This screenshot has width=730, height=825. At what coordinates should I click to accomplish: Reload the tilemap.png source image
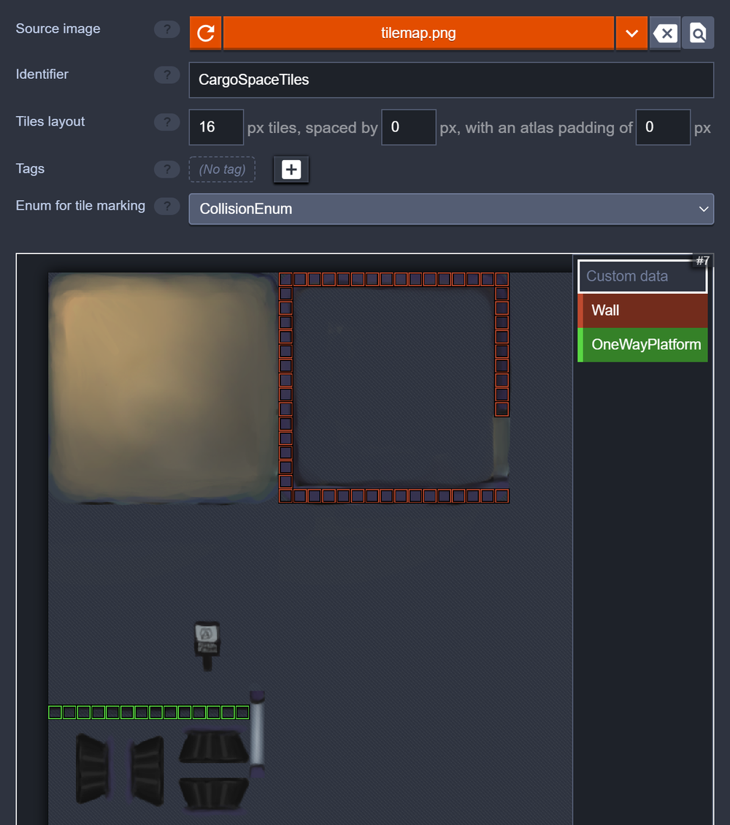205,33
